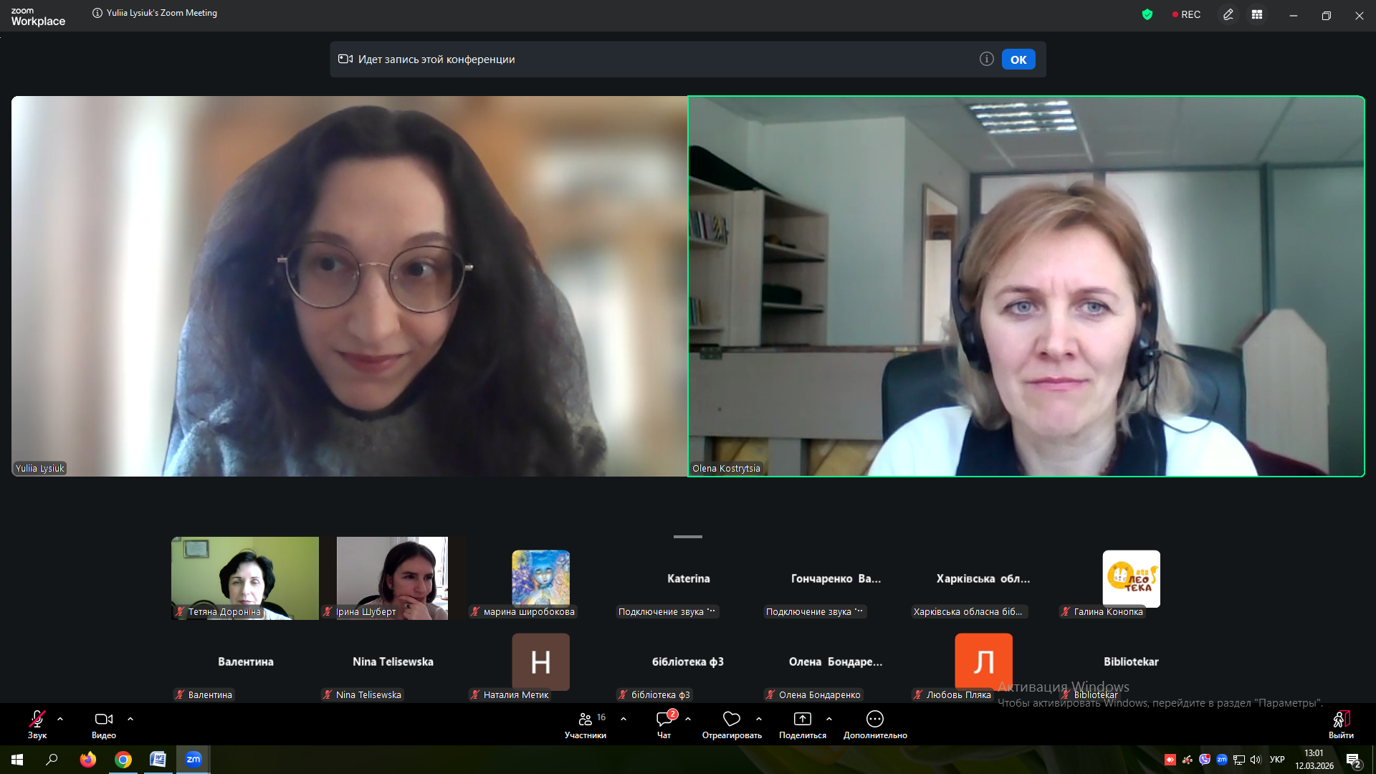Image resolution: width=1376 pixels, height=774 pixels.
Task: Expand the Share options arrow
Action: coord(829,719)
